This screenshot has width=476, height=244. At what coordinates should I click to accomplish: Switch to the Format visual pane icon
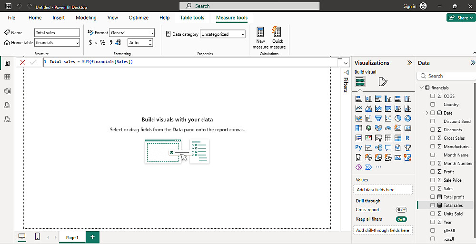383,82
